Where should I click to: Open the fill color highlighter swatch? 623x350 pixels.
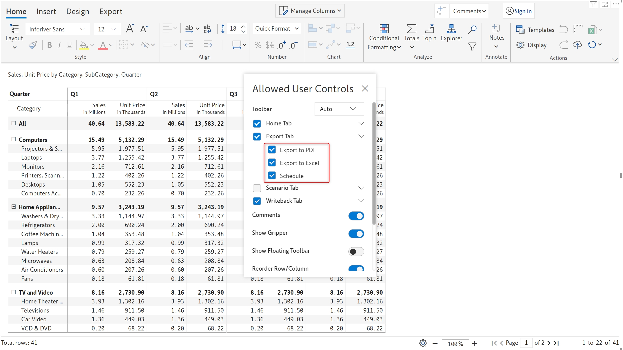pos(84,45)
